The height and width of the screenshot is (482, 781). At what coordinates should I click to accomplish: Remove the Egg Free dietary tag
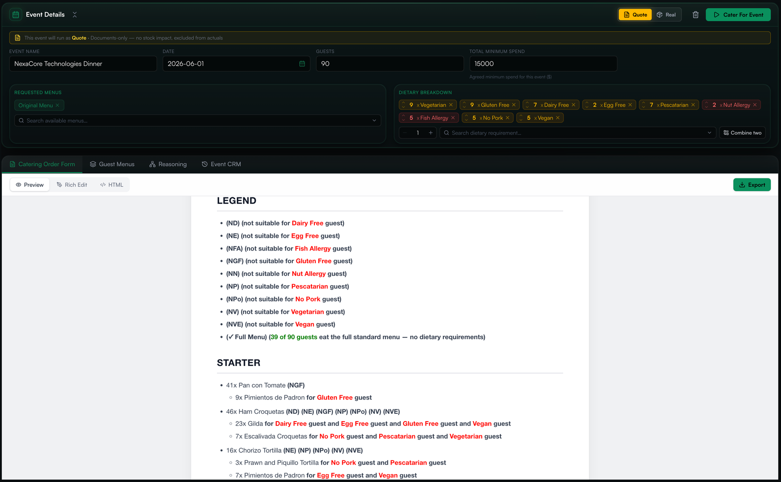point(630,105)
